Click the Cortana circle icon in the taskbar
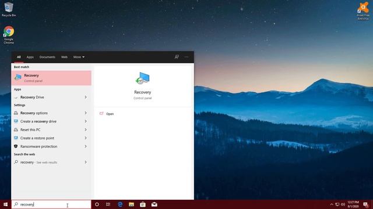The height and width of the screenshot is (209, 373). click(97, 204)
